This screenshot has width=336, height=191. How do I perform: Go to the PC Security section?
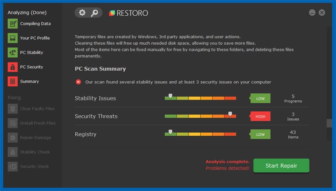(31, 67)
